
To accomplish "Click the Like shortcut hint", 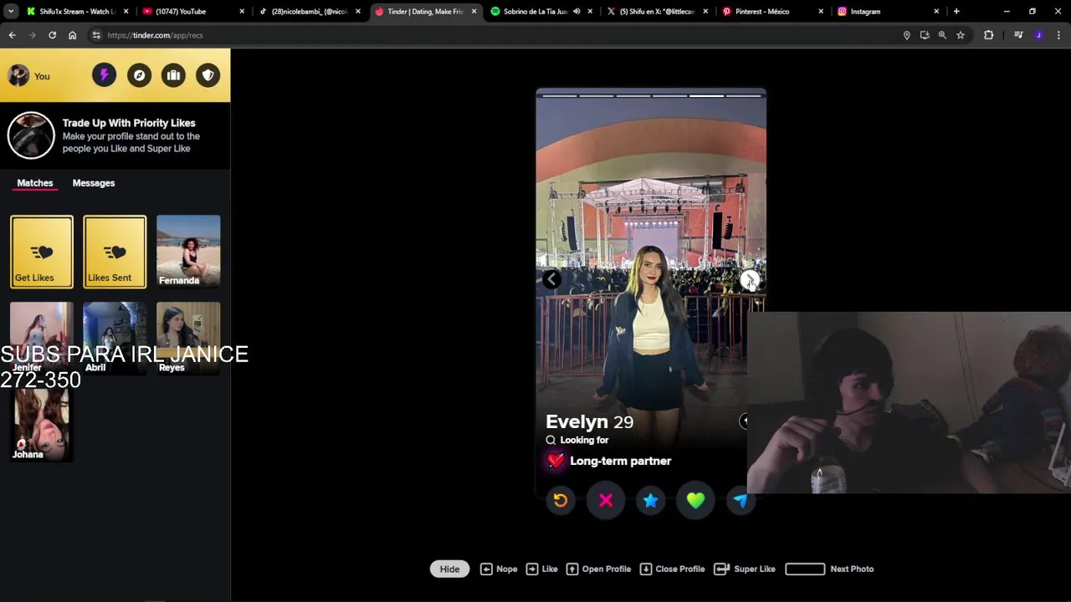I will tap(541, 569).
